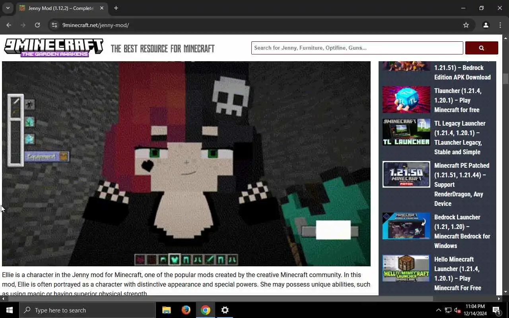Open Tlauncher (1.21.4, 1.20.1) article link
The width and height of the screenshot is (509, 318).
[x=458, y=100]
